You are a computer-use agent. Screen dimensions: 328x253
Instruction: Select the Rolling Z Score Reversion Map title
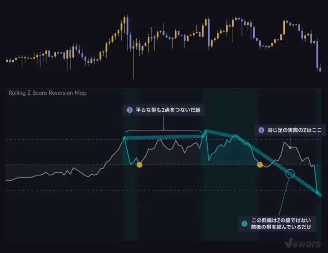47,93
